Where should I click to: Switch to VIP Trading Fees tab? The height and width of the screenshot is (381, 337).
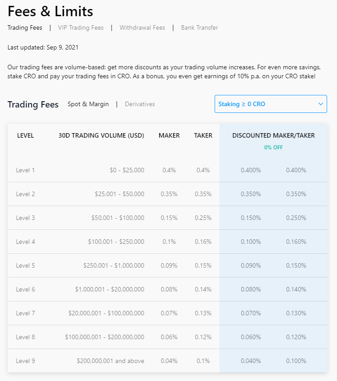coord(81,28)
